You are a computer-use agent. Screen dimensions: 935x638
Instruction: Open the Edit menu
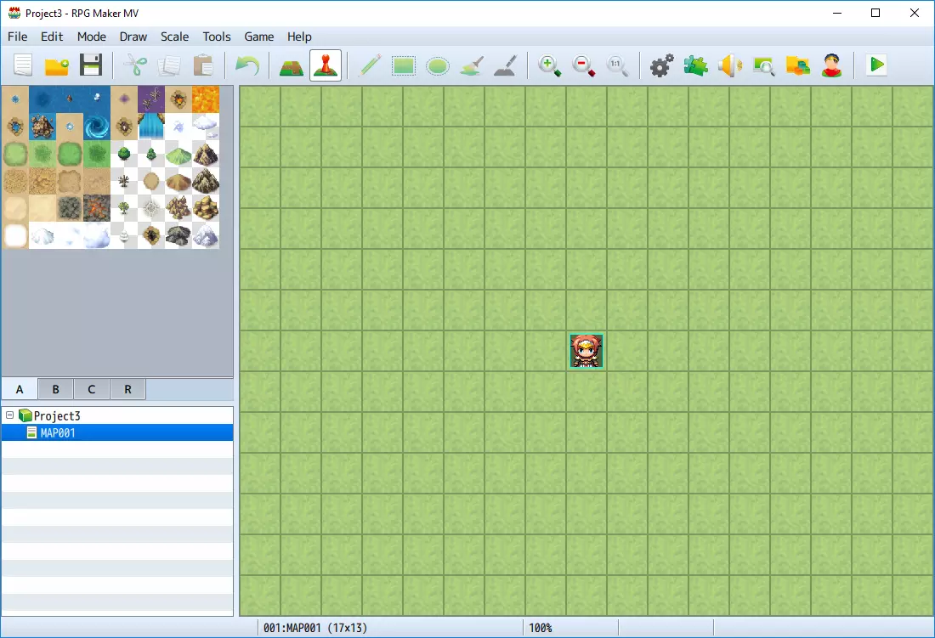[52, 37]
